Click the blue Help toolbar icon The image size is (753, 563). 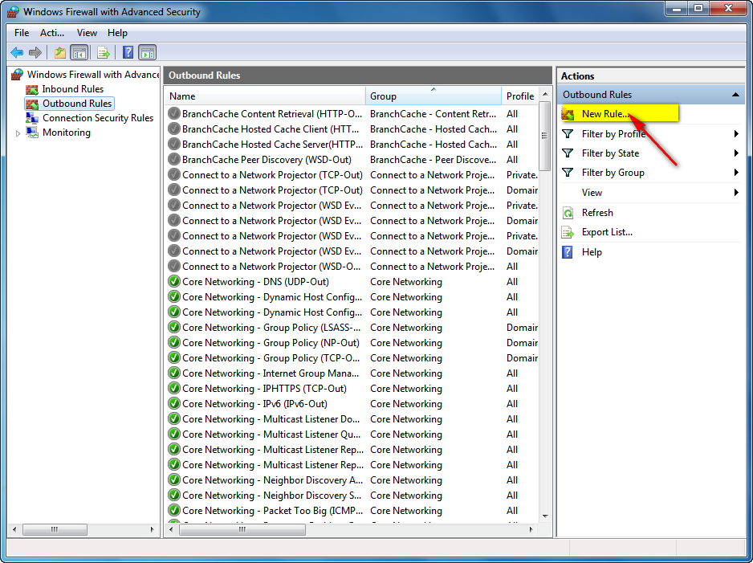(128, 52)
